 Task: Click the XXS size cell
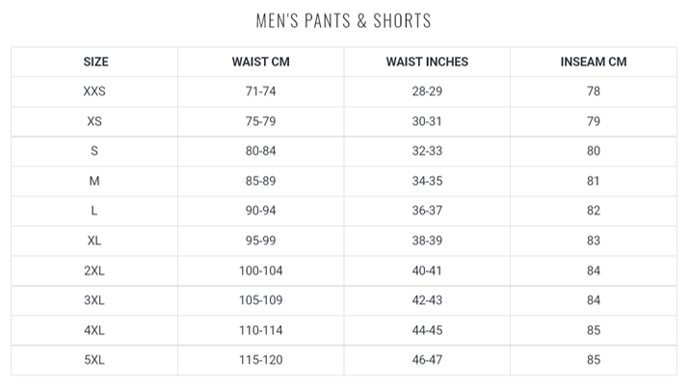94,91
